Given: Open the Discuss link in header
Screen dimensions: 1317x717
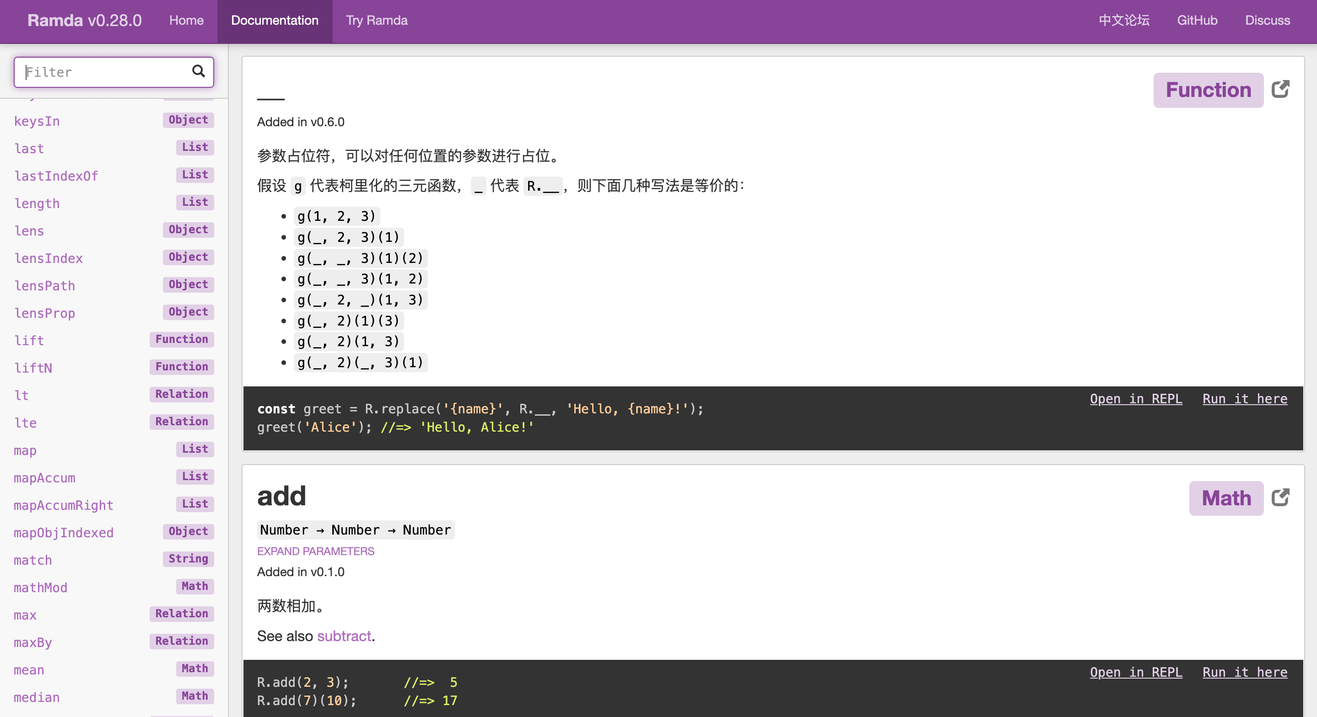Looking at the screenshot, I should click(x=1267, y=21).
